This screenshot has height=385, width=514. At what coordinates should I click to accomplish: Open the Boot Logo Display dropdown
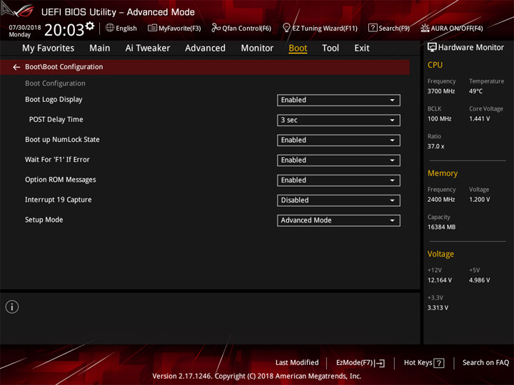click(x=338, y=101)
